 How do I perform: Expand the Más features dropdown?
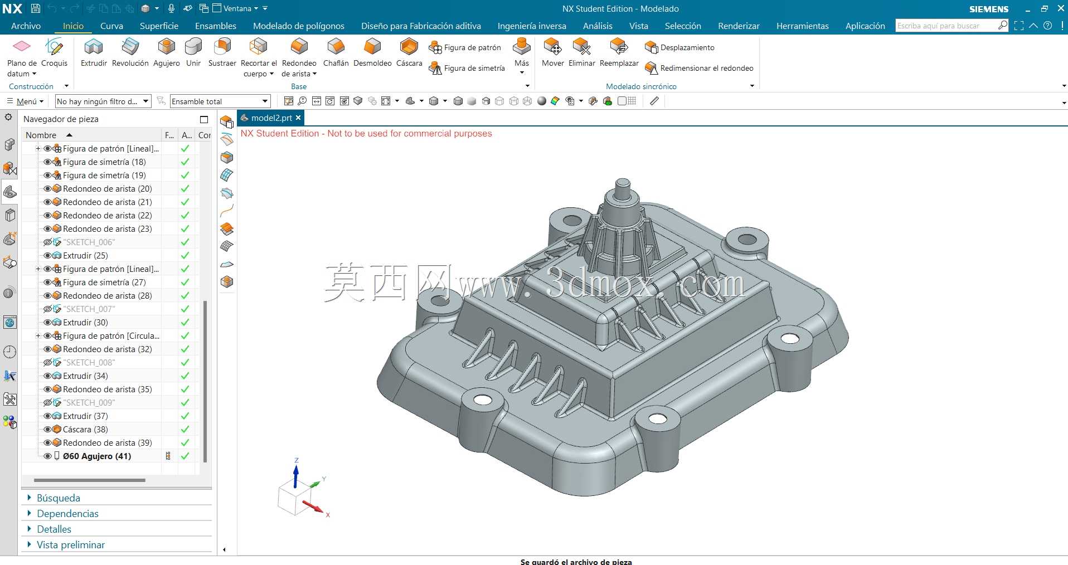[522, 57]
